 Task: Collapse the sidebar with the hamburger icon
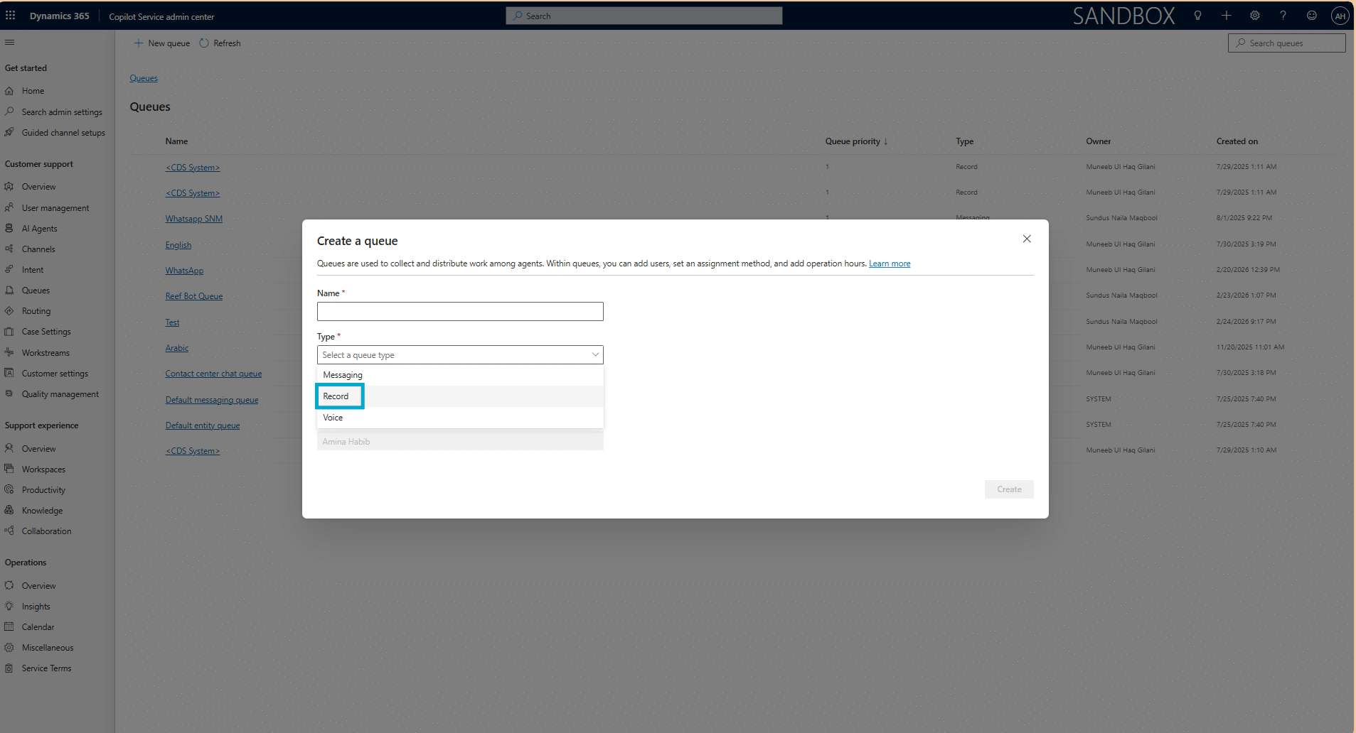click(10, 43)
